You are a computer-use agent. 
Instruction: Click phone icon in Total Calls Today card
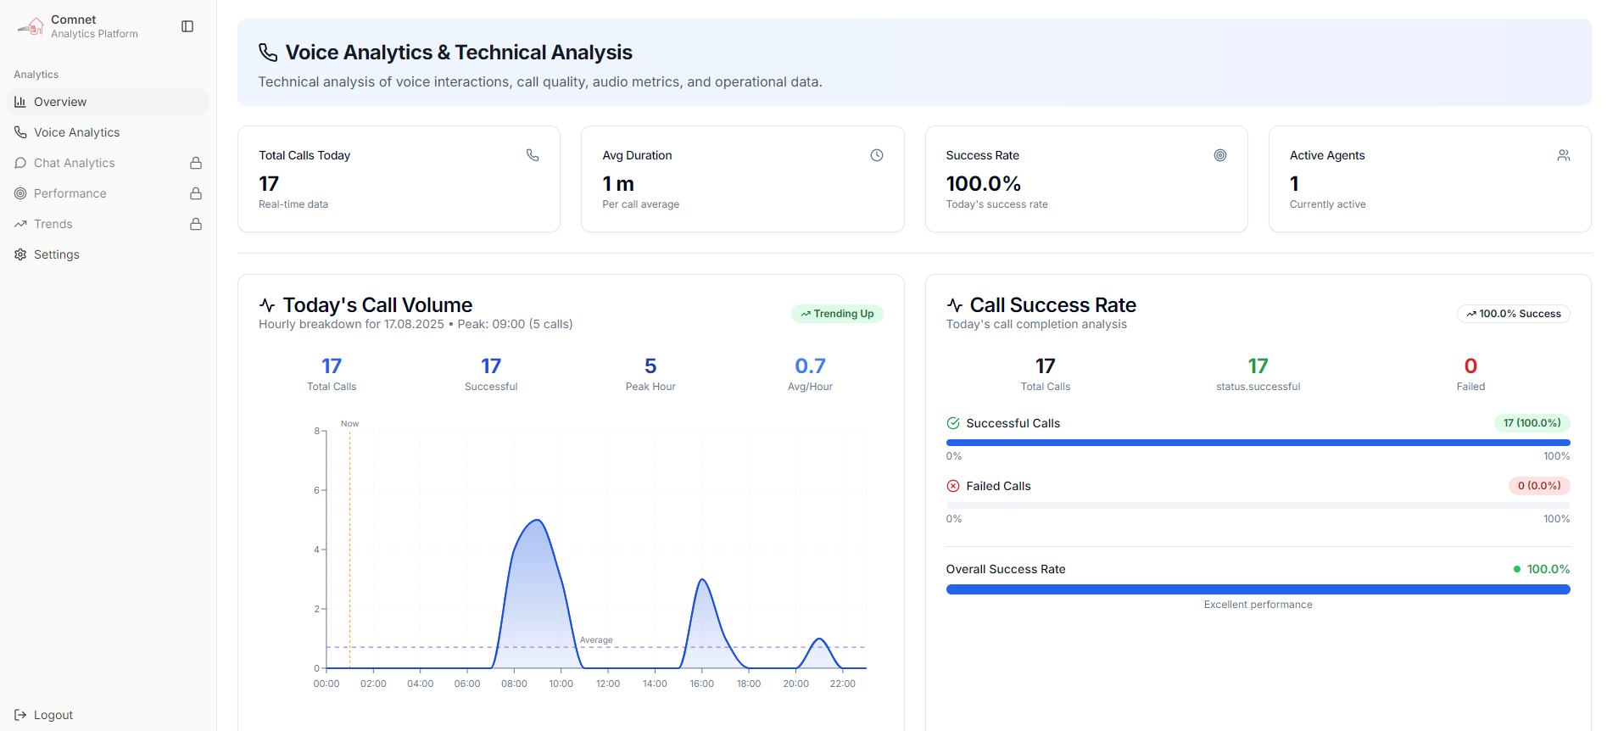point(533,155)
